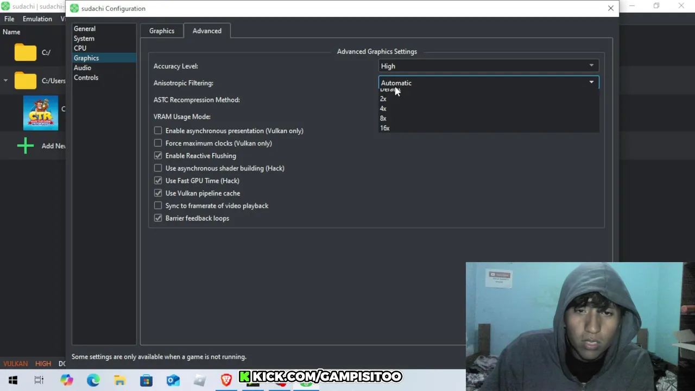695x391 pixels.
Task: Close the Anisotropic Filtering combo box
Action: point(489,83)
